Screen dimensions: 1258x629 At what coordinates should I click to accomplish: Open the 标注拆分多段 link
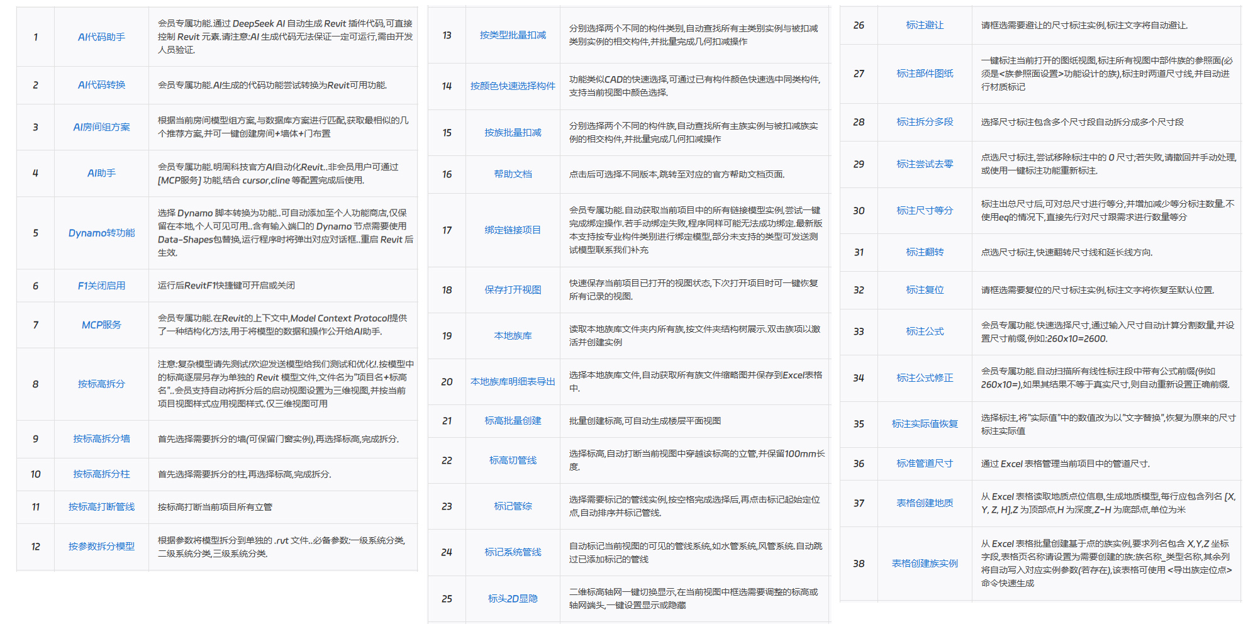pyautogui.click(x=925, y=121)
